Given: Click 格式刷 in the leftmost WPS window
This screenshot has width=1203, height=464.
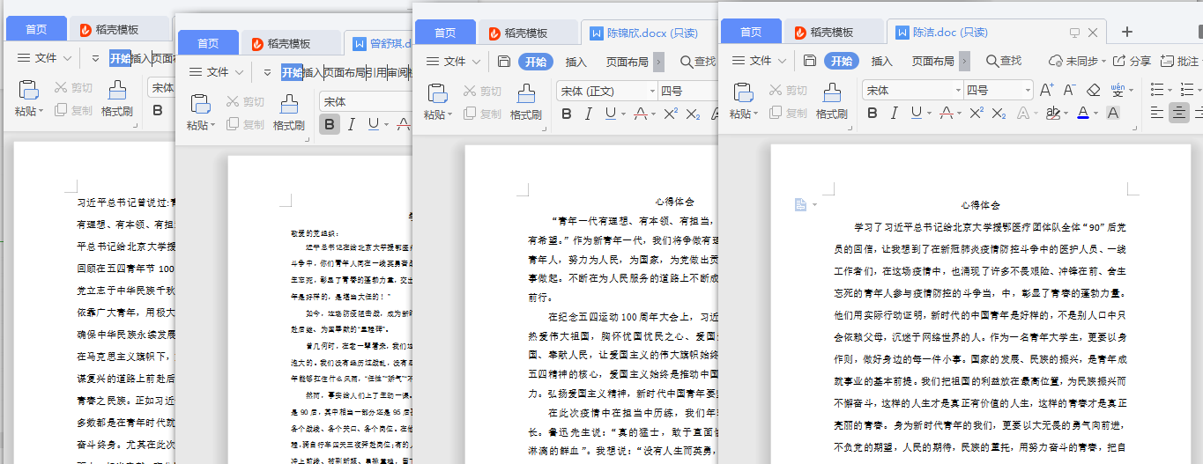Looking at the screenshot, I should (116, 100).
